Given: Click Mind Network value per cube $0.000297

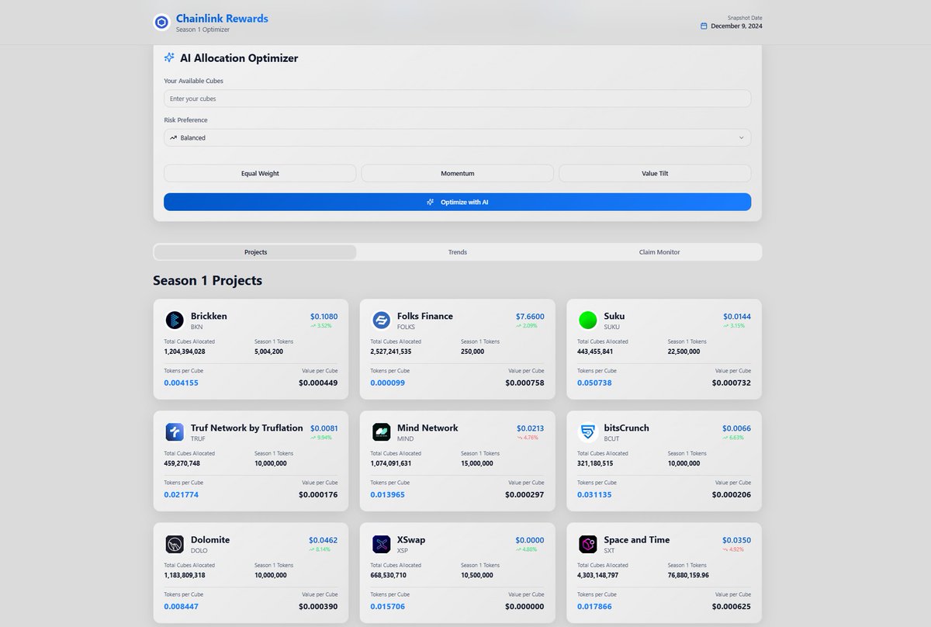Looking at the screenshot, I should point(524,494).
